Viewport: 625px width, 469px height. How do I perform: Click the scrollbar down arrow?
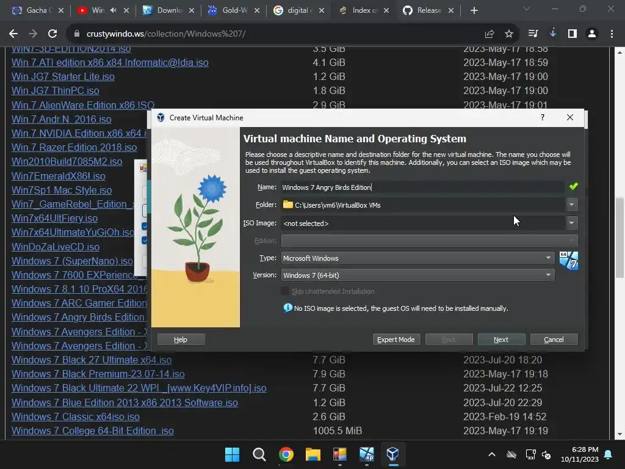coord(619,434)
